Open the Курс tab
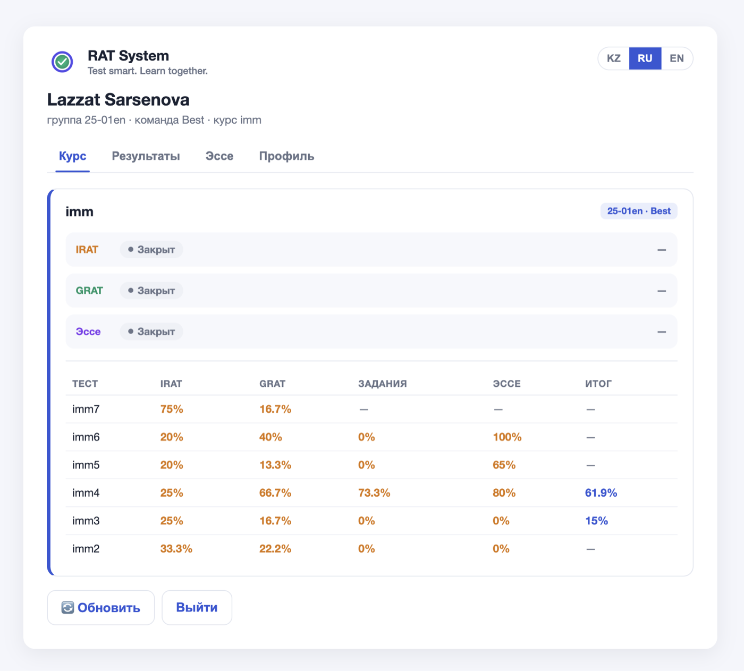 [x=73, y=156]
